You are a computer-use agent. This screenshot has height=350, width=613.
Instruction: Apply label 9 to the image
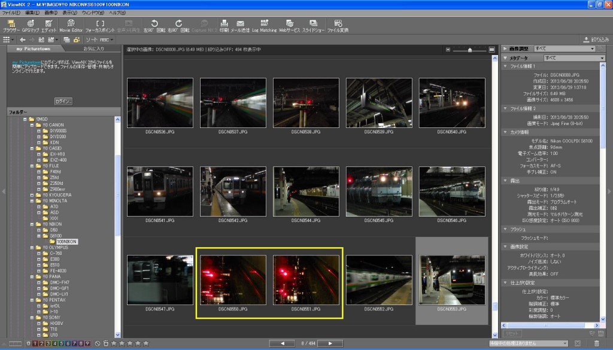88,343
